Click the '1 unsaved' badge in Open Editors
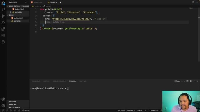This screenshot has height=112, width=200. 25,6
